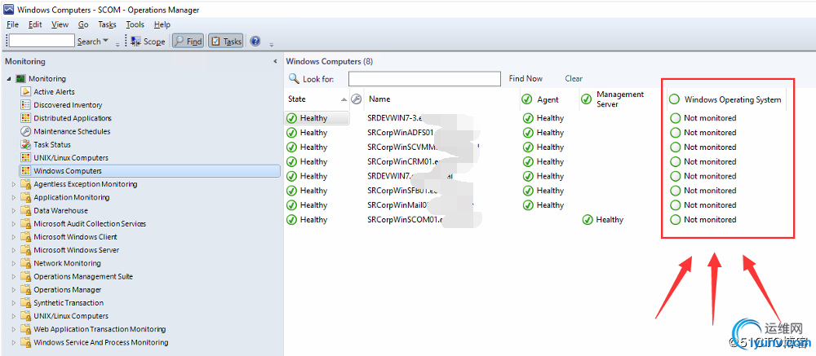The width and height of the screenshot is (816, 356).
Task: Click the Operations Manager folder icon
Action: 25,289
